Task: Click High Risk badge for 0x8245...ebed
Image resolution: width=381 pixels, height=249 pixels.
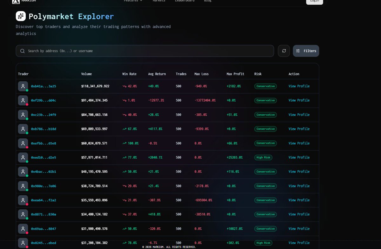Action: pyautogui.click(x=264, y=243)
